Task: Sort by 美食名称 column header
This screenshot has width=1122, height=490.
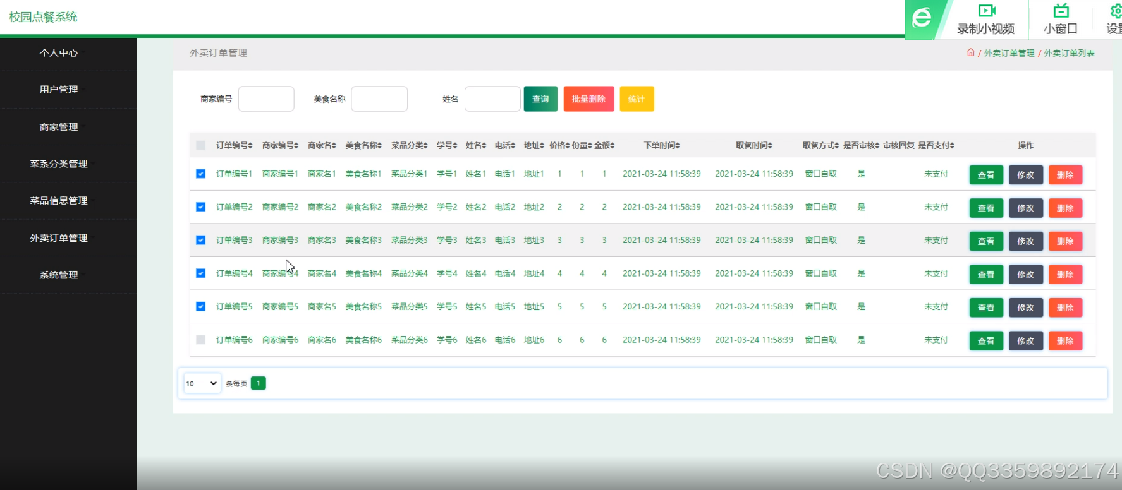Action: tap(363, 146)
